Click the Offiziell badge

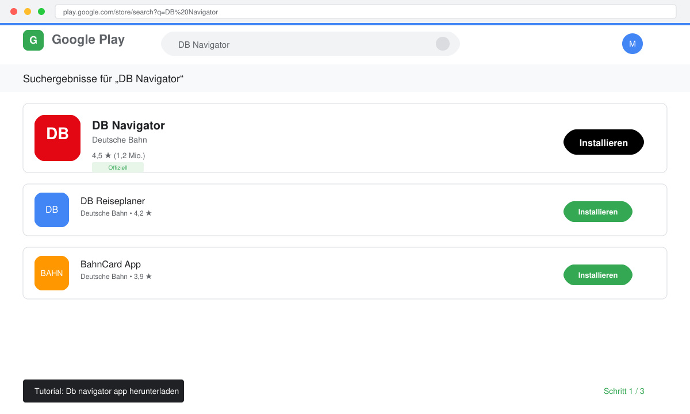coord(118,167)
